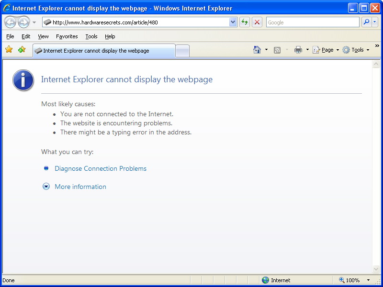Open the zoom level dropdown arrow
The height and width of the screenshot is (287, 383).
tap(368, 280)
